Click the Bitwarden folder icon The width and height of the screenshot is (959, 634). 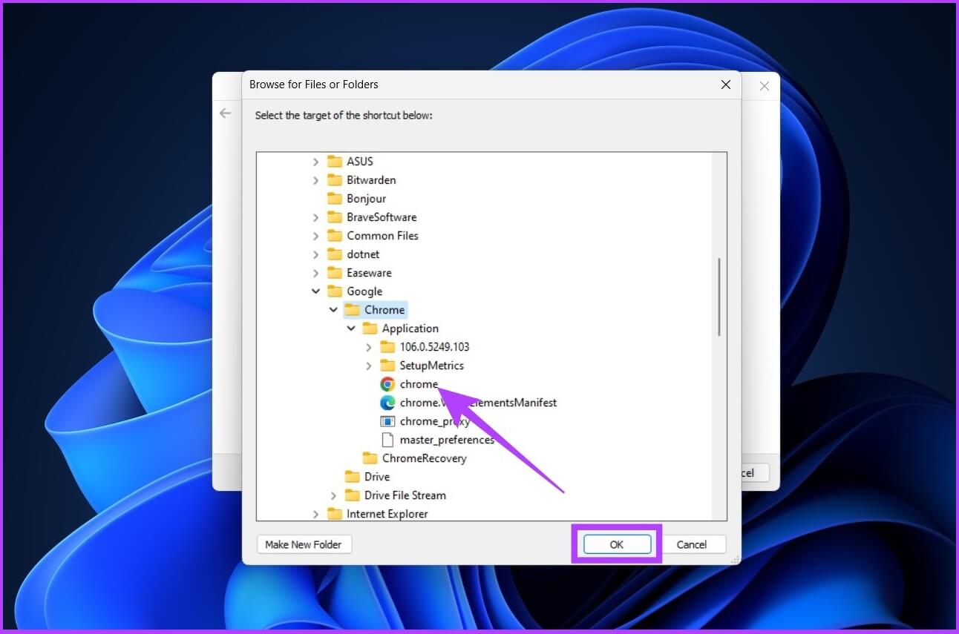(x=335, y=179)
